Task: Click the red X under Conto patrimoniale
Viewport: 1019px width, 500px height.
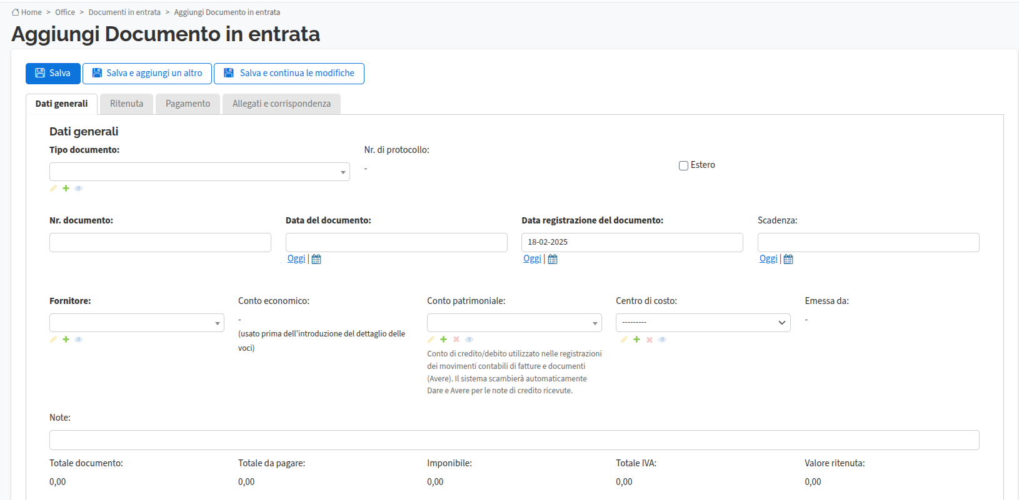Action: [x=456, y=340]
